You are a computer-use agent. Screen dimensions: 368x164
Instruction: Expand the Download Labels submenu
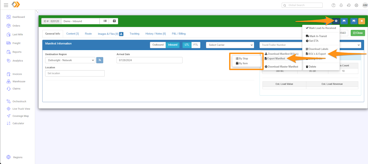321,49
